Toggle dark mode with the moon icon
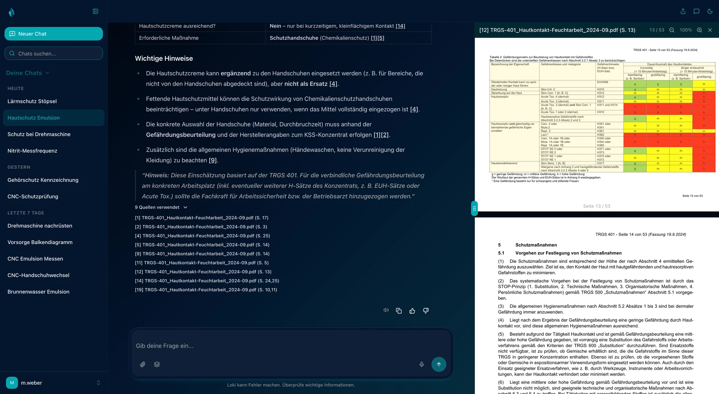 tap(710, 11)
